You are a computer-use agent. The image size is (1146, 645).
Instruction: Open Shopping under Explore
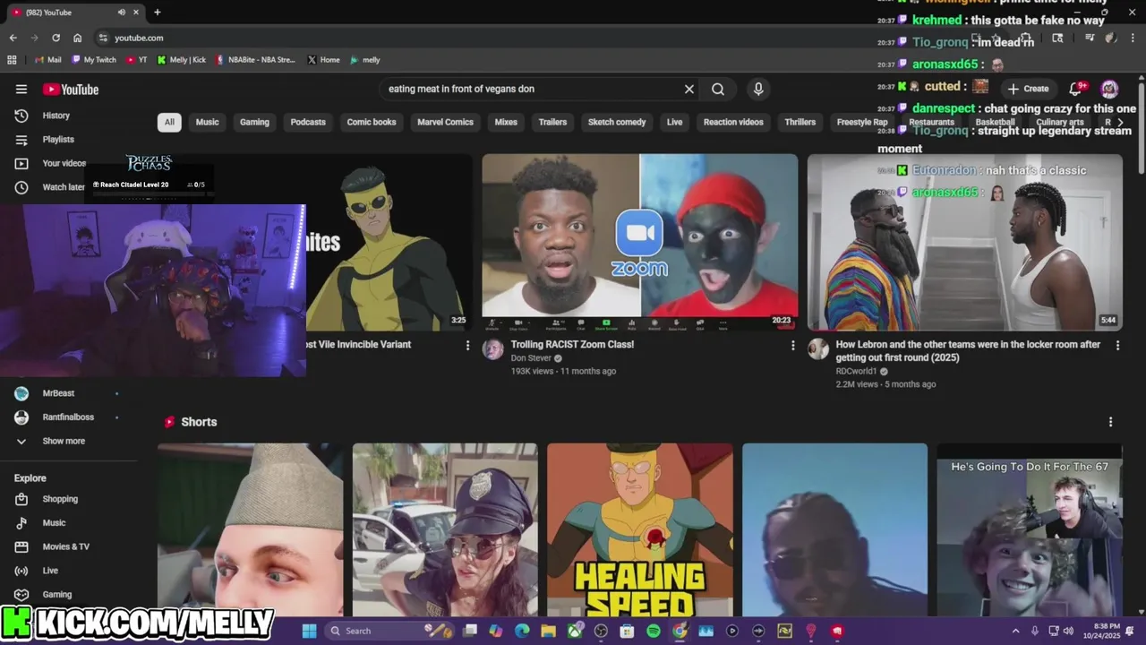(60, 499)
